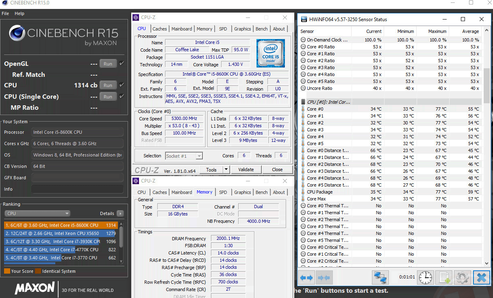Click Core #3 Ratio sensor row

point(391,67)
